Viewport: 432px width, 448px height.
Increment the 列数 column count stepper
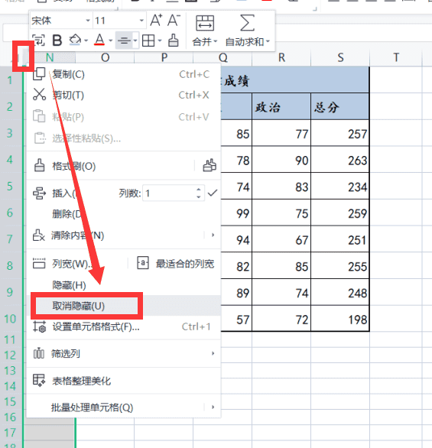pyautogui.click(x=199, y=189)
